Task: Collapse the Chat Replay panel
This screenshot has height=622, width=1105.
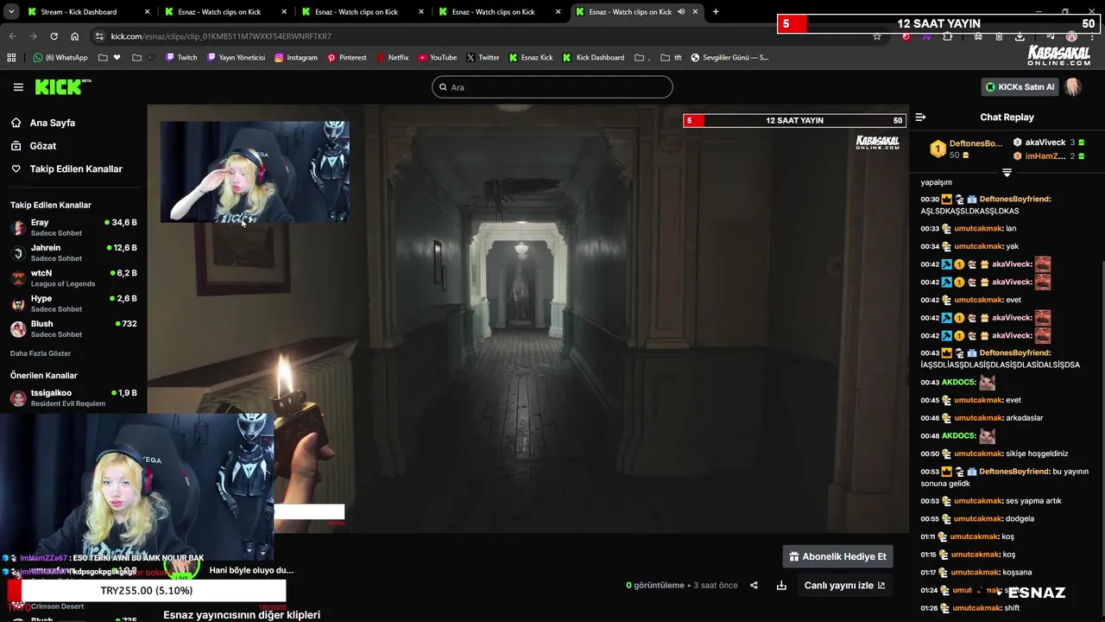Action: (x=920, y=117)
